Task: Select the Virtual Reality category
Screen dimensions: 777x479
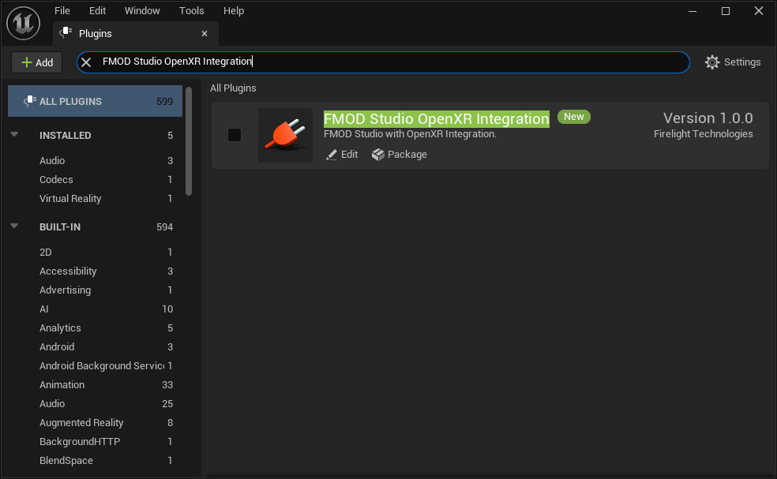Action: click(70, 198)
